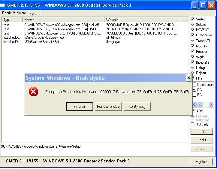Viewport: 217px width, 169px height.
Task: Minimize the GMER window
Action: (x=195, y=5)
